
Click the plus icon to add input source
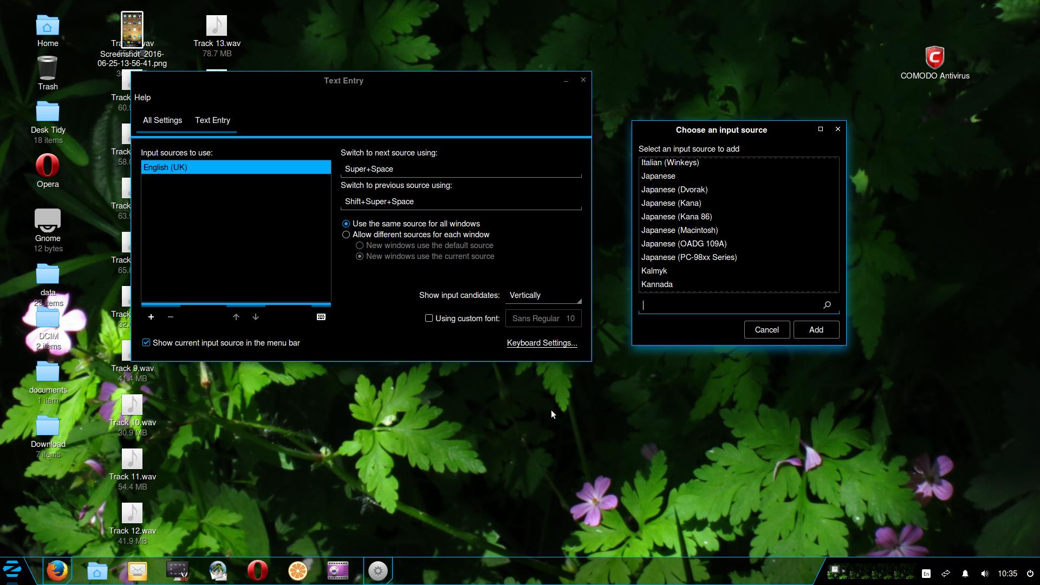tap(151, 317)
